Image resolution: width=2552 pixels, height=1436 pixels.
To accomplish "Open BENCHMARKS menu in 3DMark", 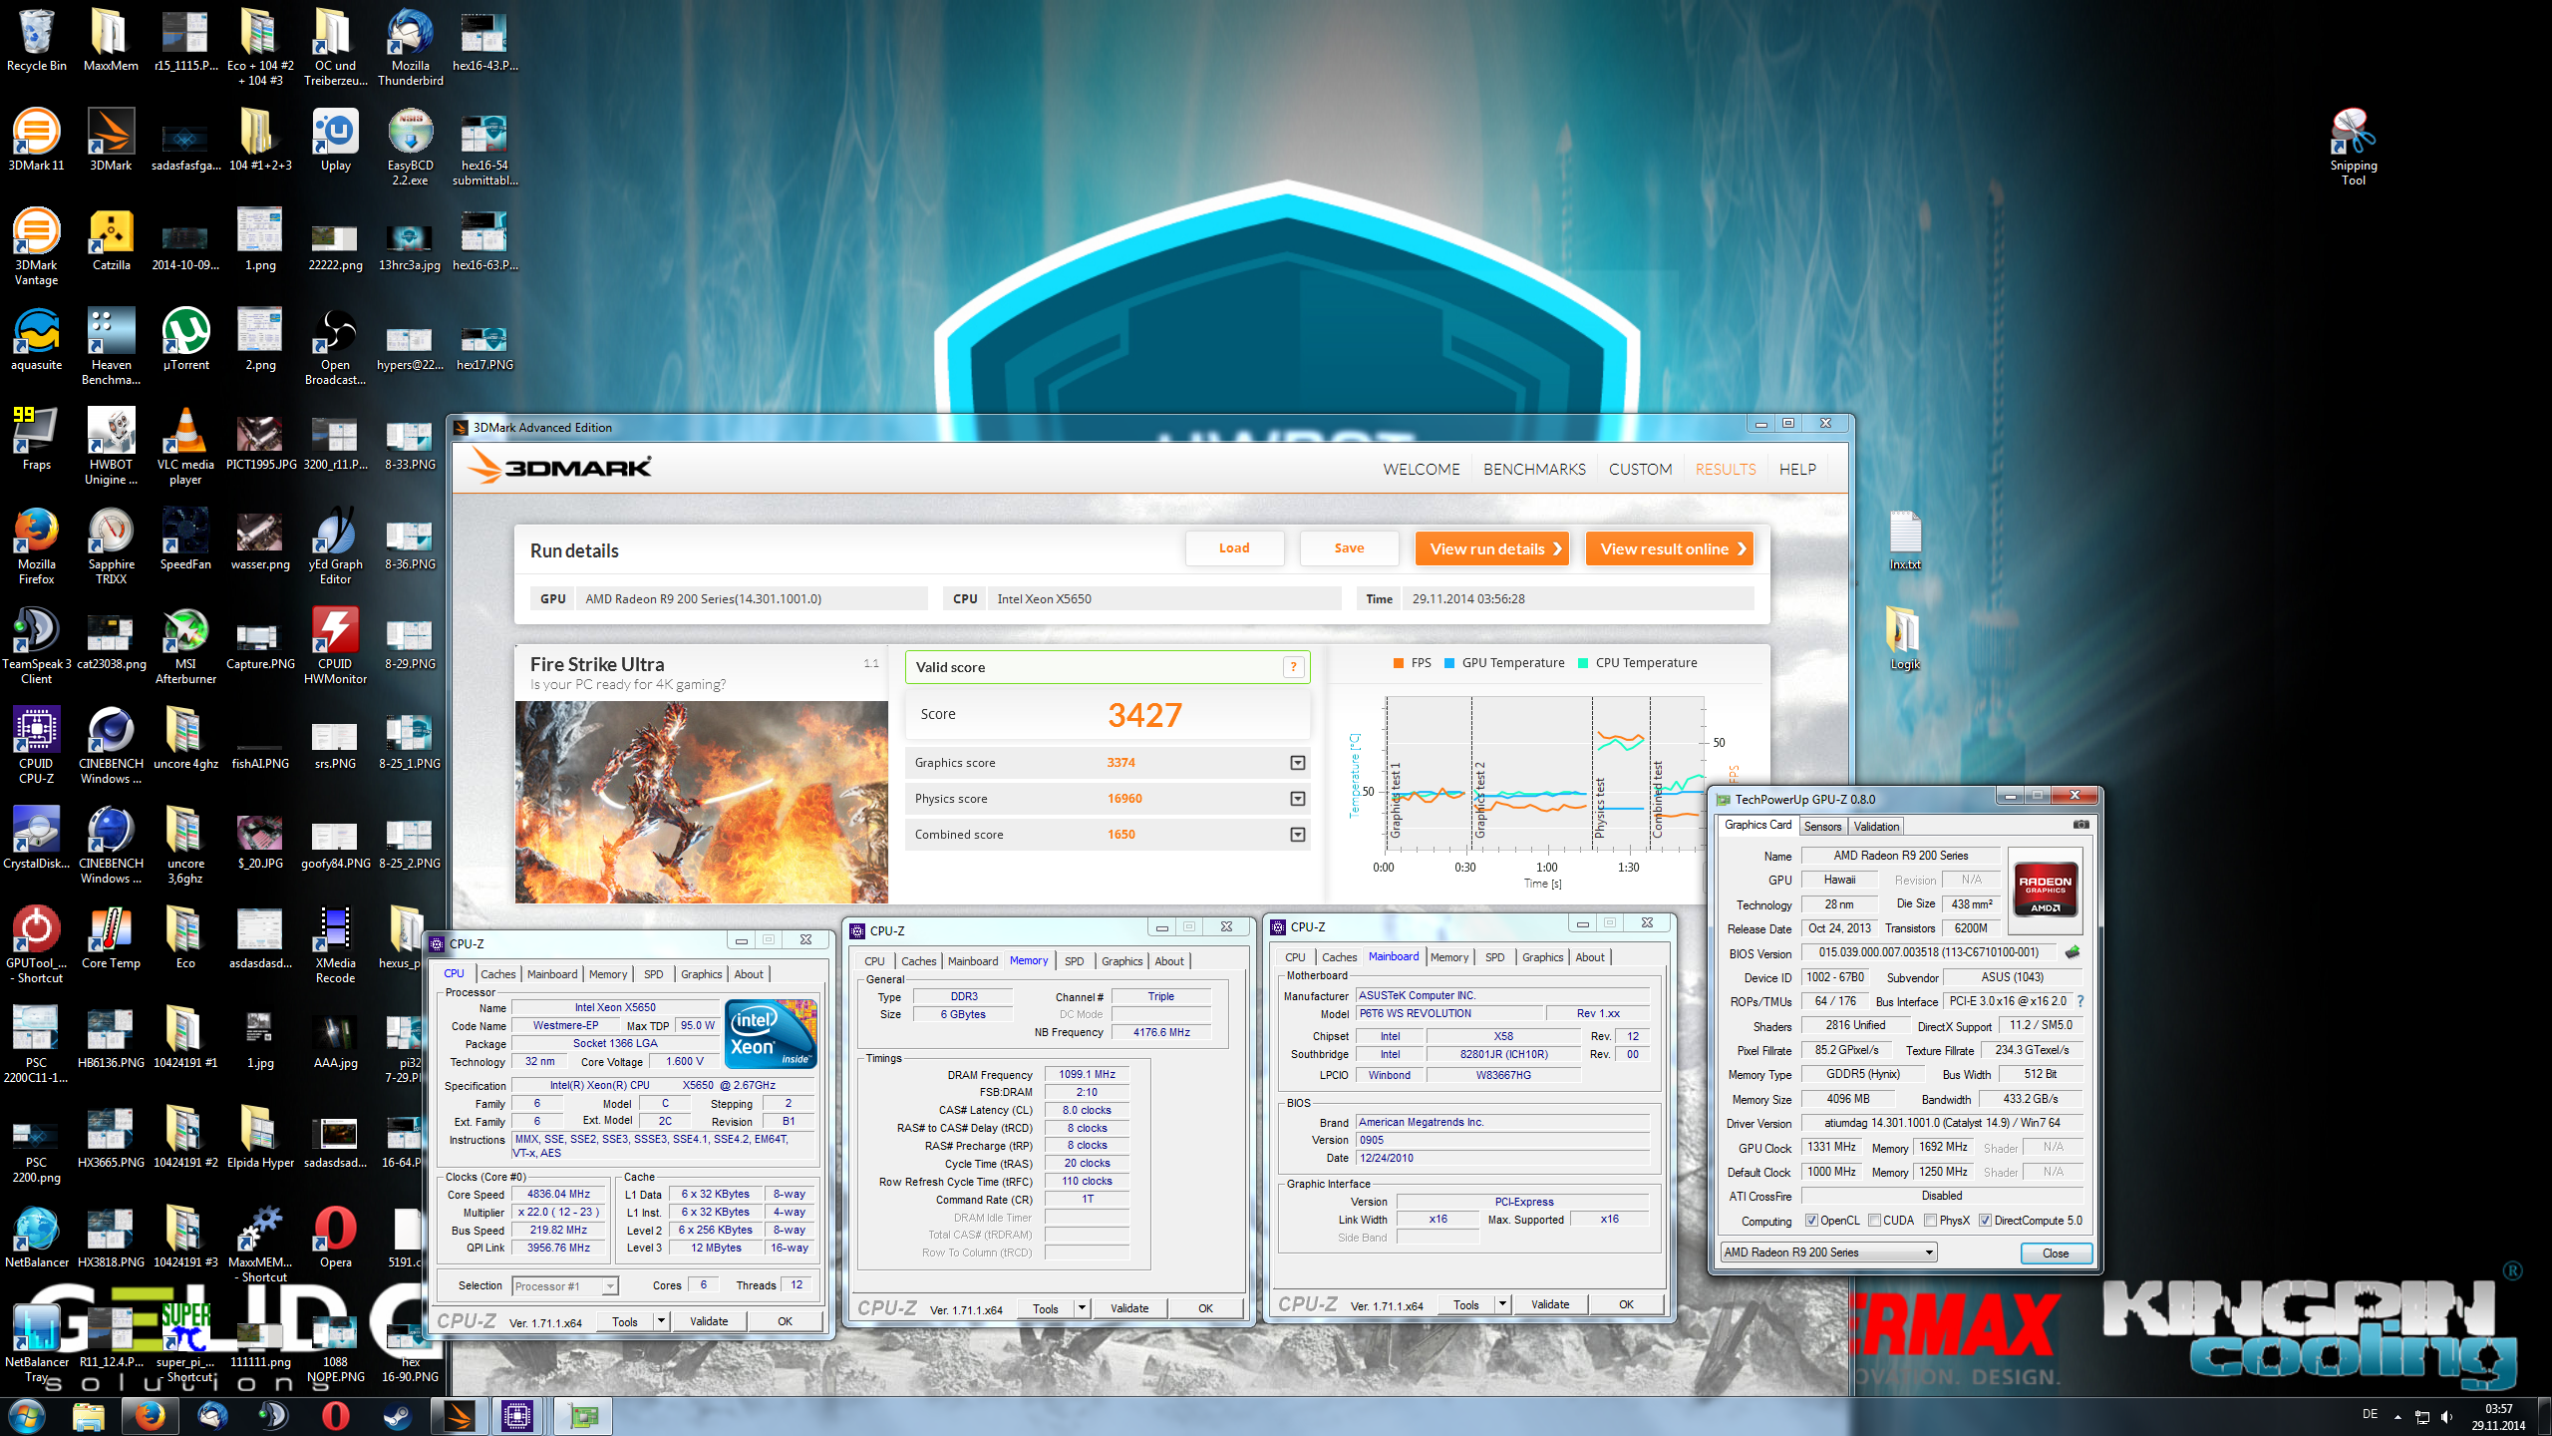I will [x=1534, y=469].
